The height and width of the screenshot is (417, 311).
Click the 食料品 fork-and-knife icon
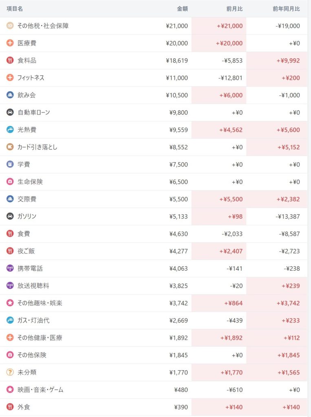[x=10, y=60]
